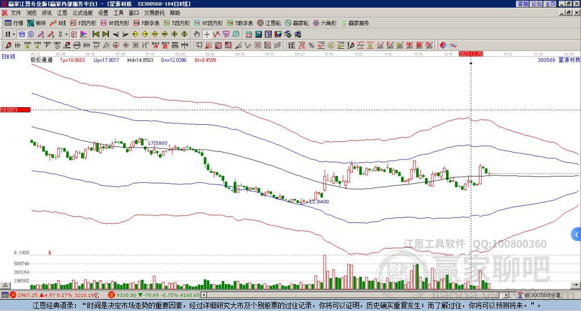Toggle the highlighted chart overlay button
Image resolution: width=581 pixels, height=311 pixels.
[22, 34]
